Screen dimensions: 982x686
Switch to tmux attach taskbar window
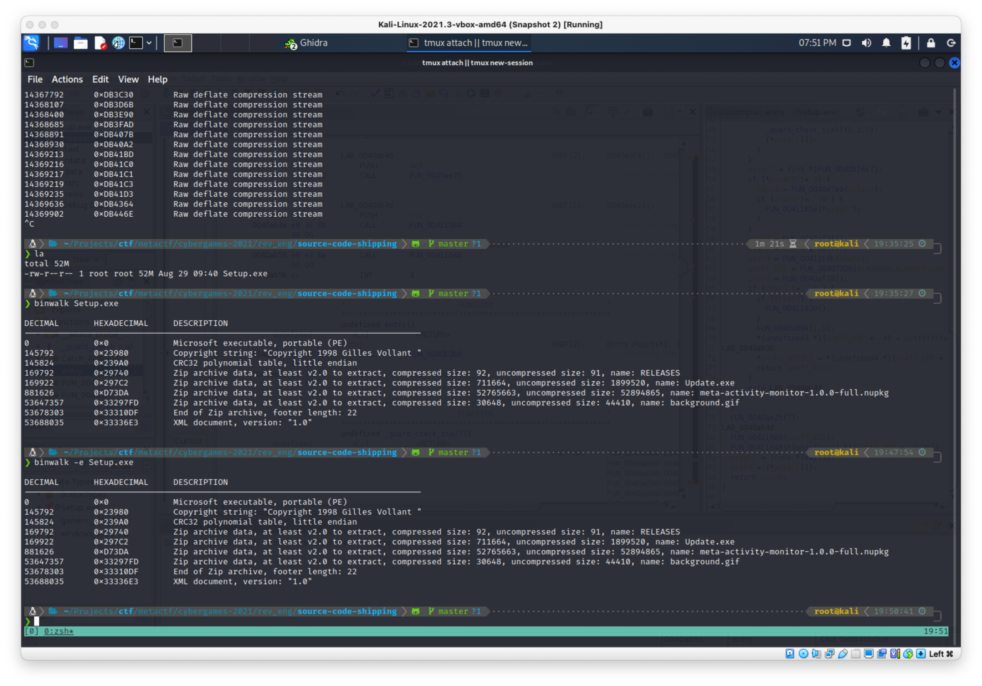(469, 43)
